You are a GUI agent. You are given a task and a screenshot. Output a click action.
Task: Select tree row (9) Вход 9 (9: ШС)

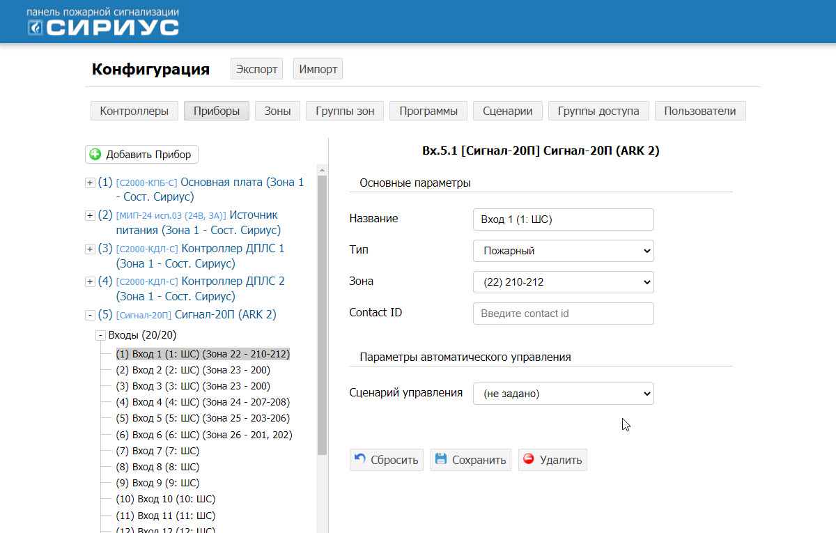(x=157, y=483)
